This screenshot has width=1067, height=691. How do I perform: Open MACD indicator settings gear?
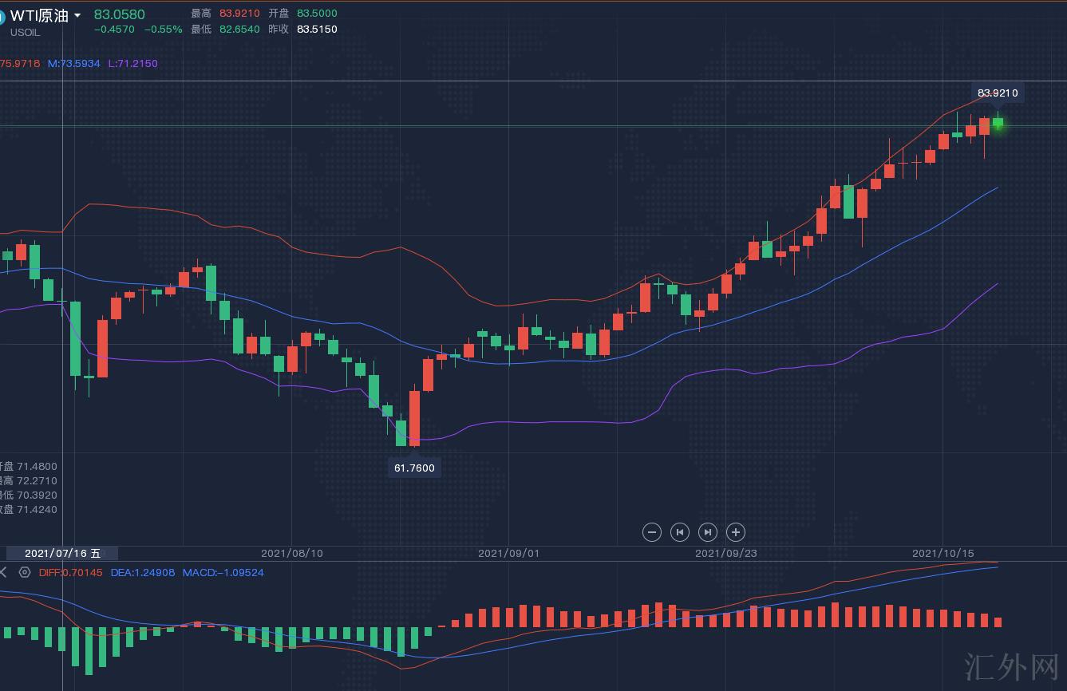[x=25, y=572]
